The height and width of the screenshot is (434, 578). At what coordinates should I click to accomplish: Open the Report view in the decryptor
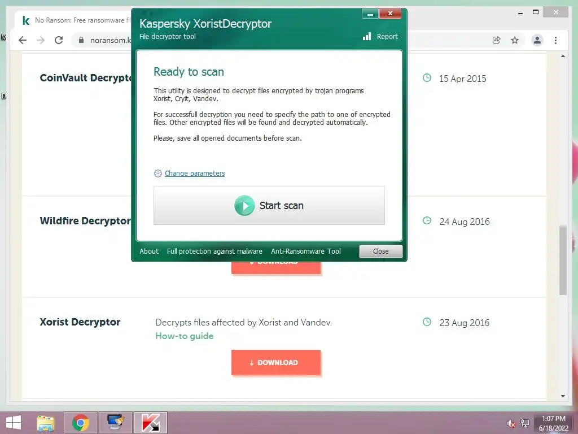(x=387, y=37)
